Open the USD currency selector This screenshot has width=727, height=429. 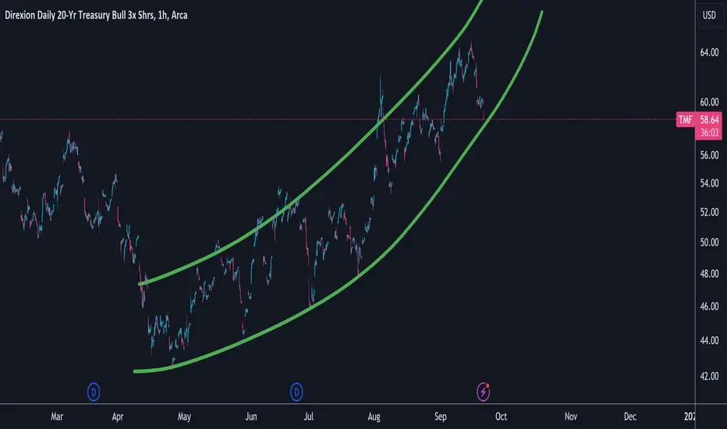pyautogui.click(x=709, y=16)
